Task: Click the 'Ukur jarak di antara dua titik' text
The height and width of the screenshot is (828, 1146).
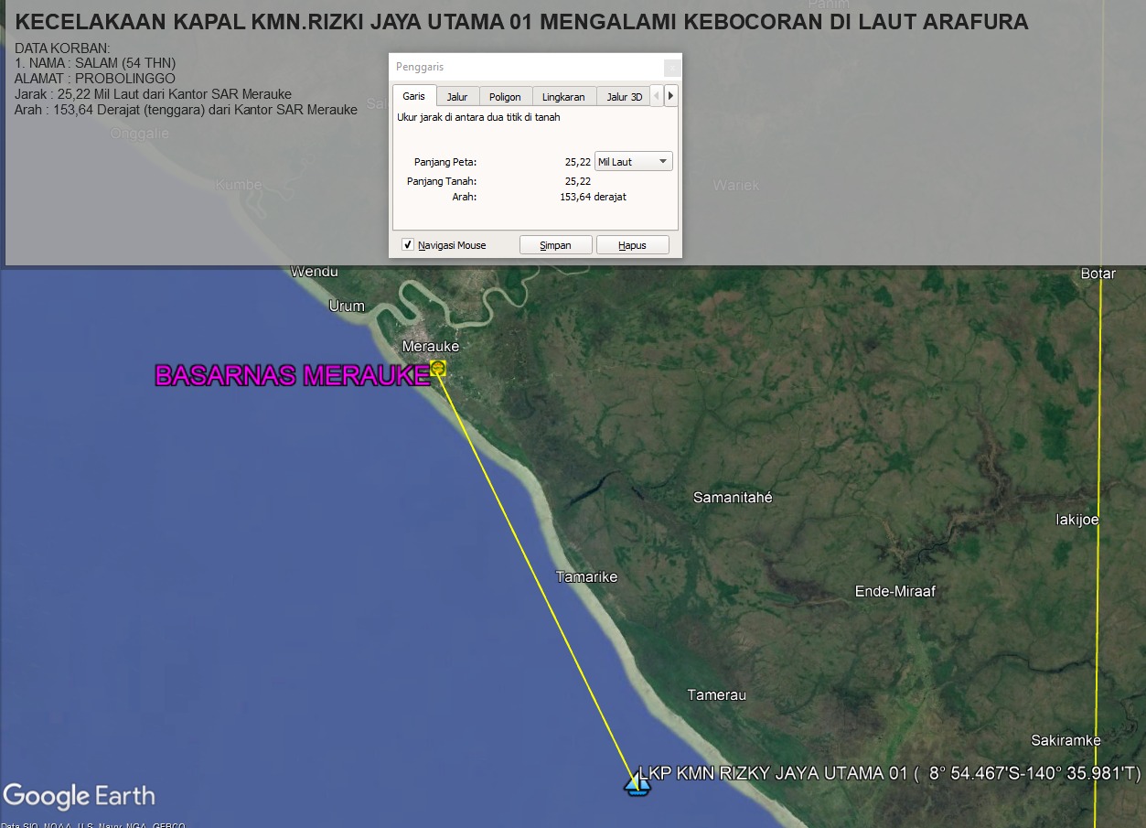Action: point(478,117)
